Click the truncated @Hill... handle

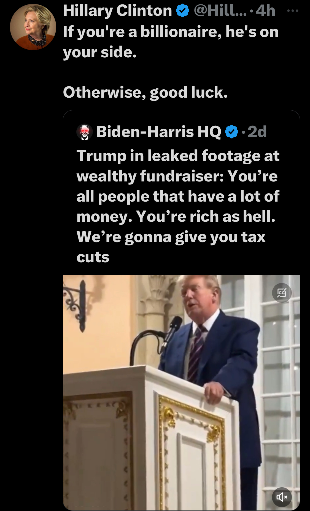220,11
